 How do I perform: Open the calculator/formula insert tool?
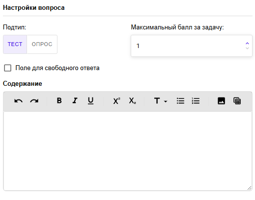click(237, 101)
